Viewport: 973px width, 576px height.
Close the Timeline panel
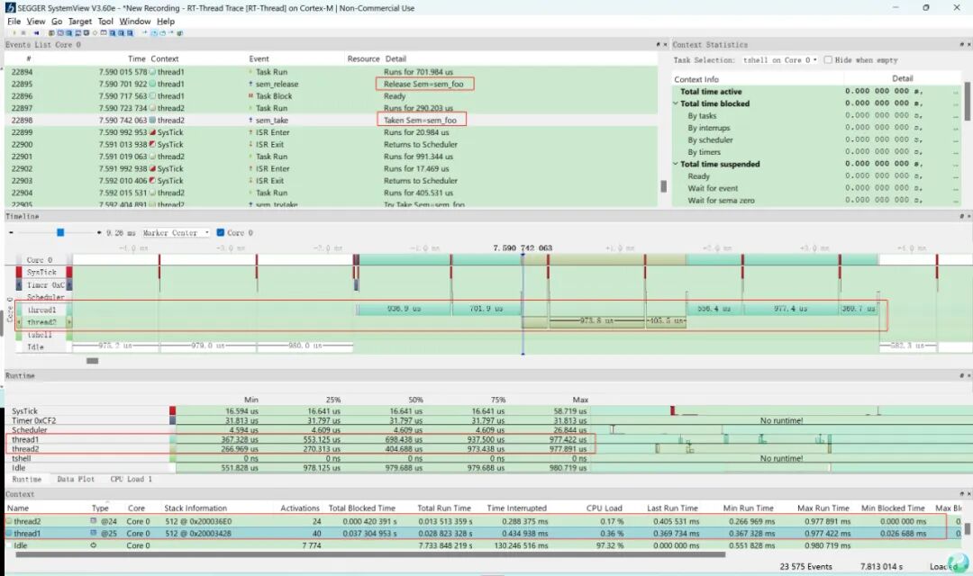tap(967, 217)
